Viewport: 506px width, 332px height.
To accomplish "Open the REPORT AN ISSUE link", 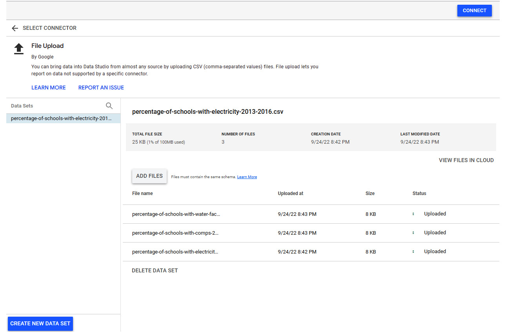I will 101,88.
